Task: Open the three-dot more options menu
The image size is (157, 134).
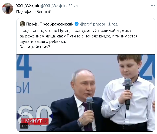Action: [153, 6]
